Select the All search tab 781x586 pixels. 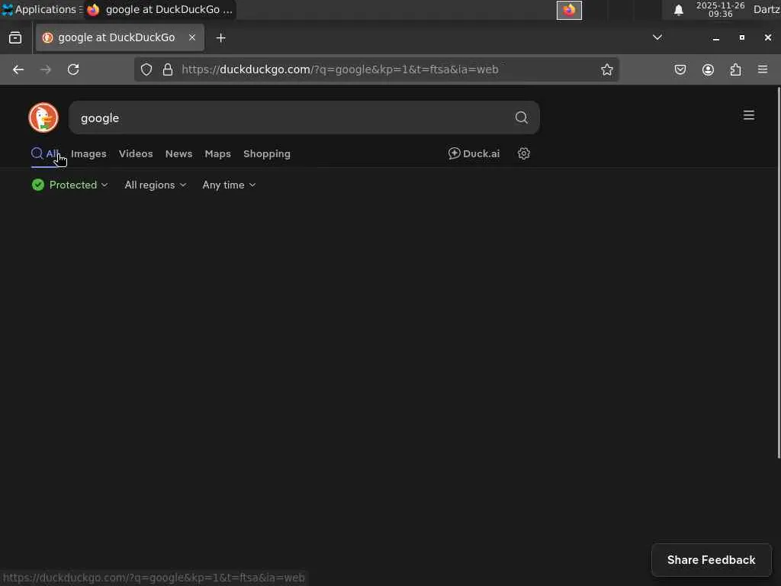(x=45, y=153)
